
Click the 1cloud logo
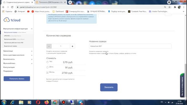pyautogui.click(x=12, y=20)
